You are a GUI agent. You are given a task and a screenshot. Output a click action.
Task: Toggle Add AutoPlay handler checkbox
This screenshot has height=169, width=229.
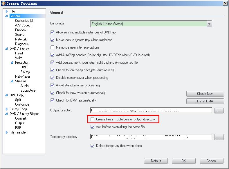pos(52,55)
